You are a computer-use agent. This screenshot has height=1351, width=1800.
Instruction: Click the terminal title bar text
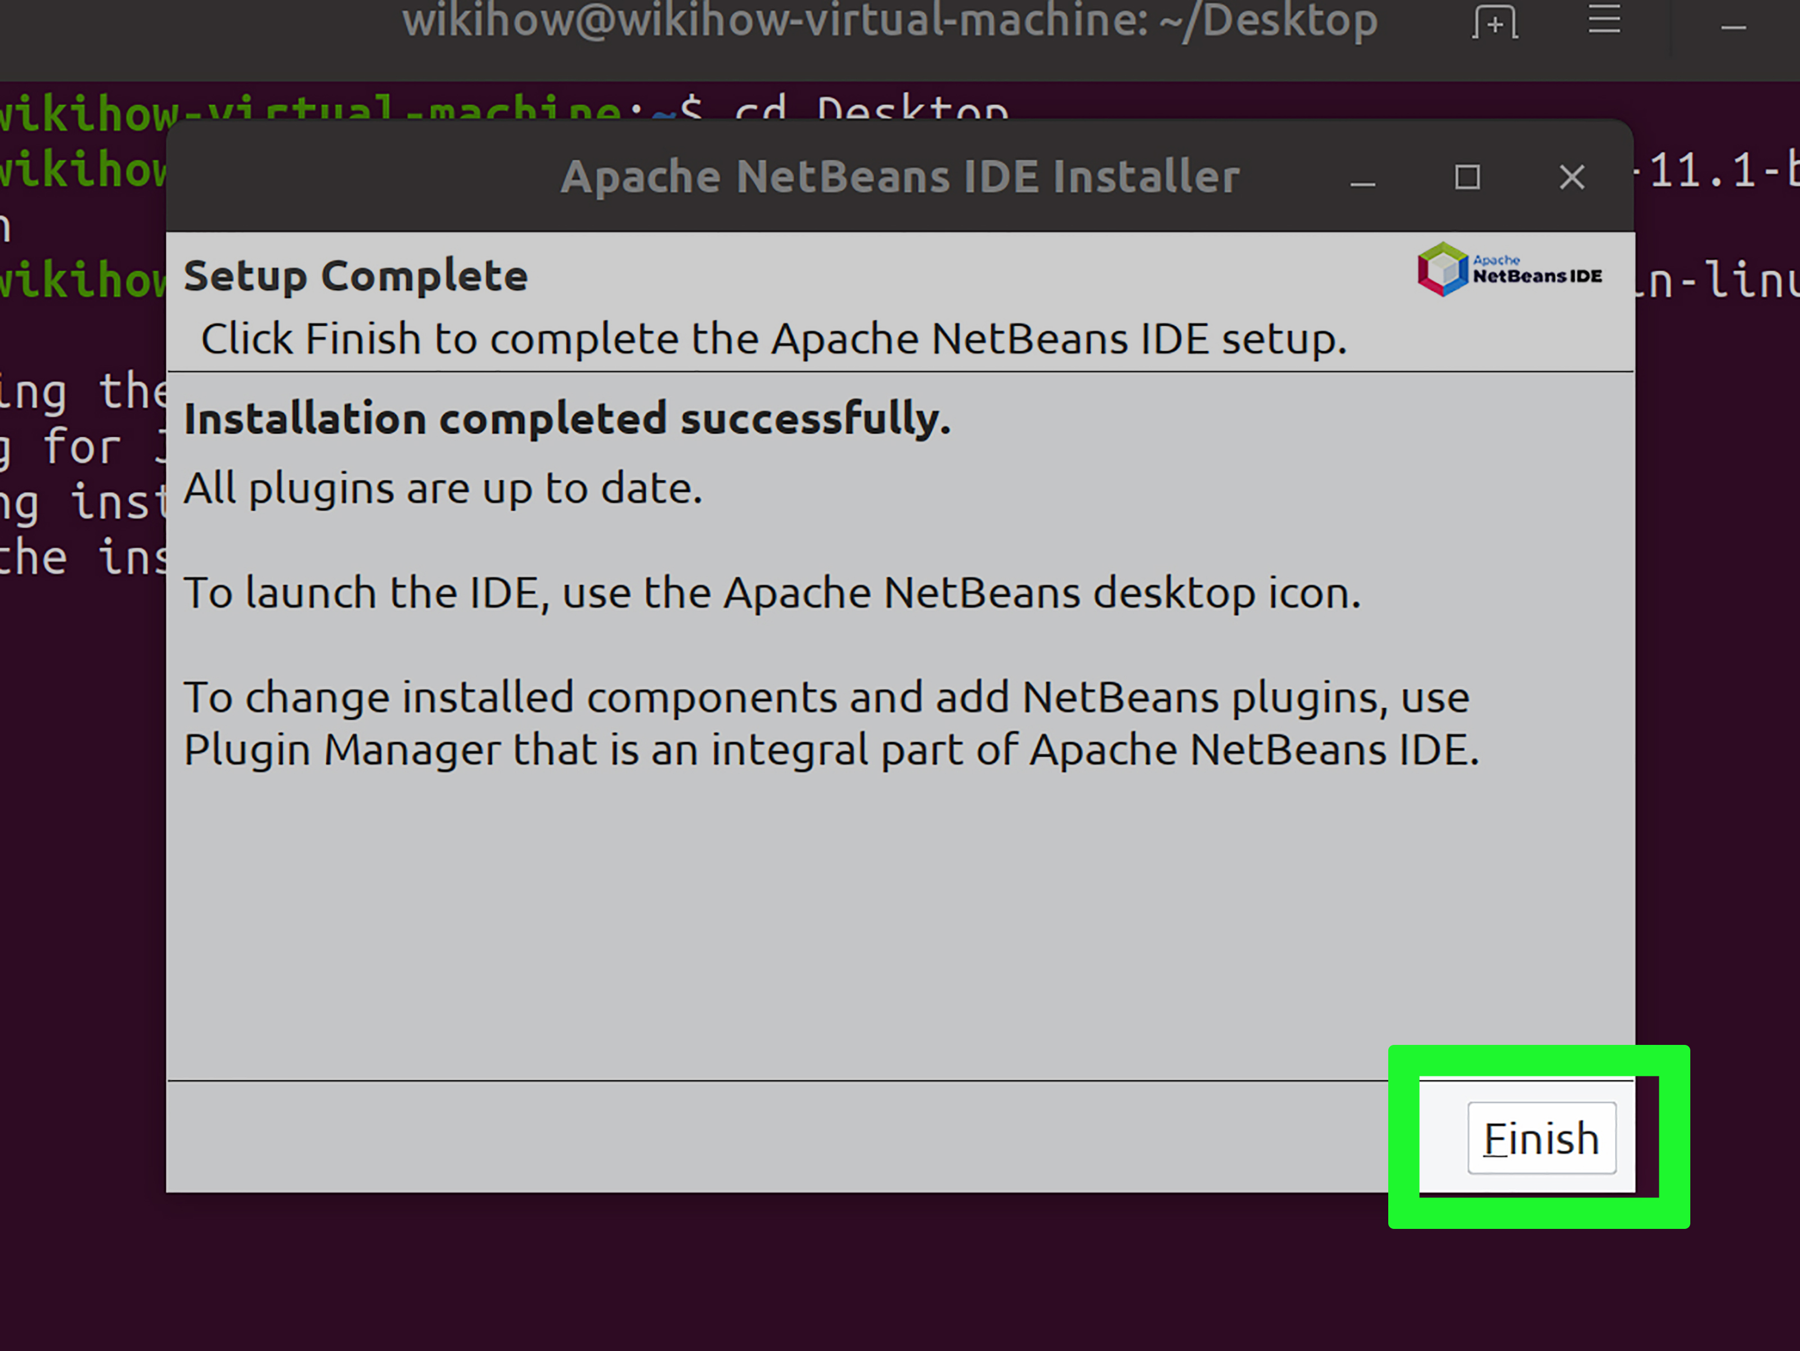pyautogui.click(x=887, y=23)
